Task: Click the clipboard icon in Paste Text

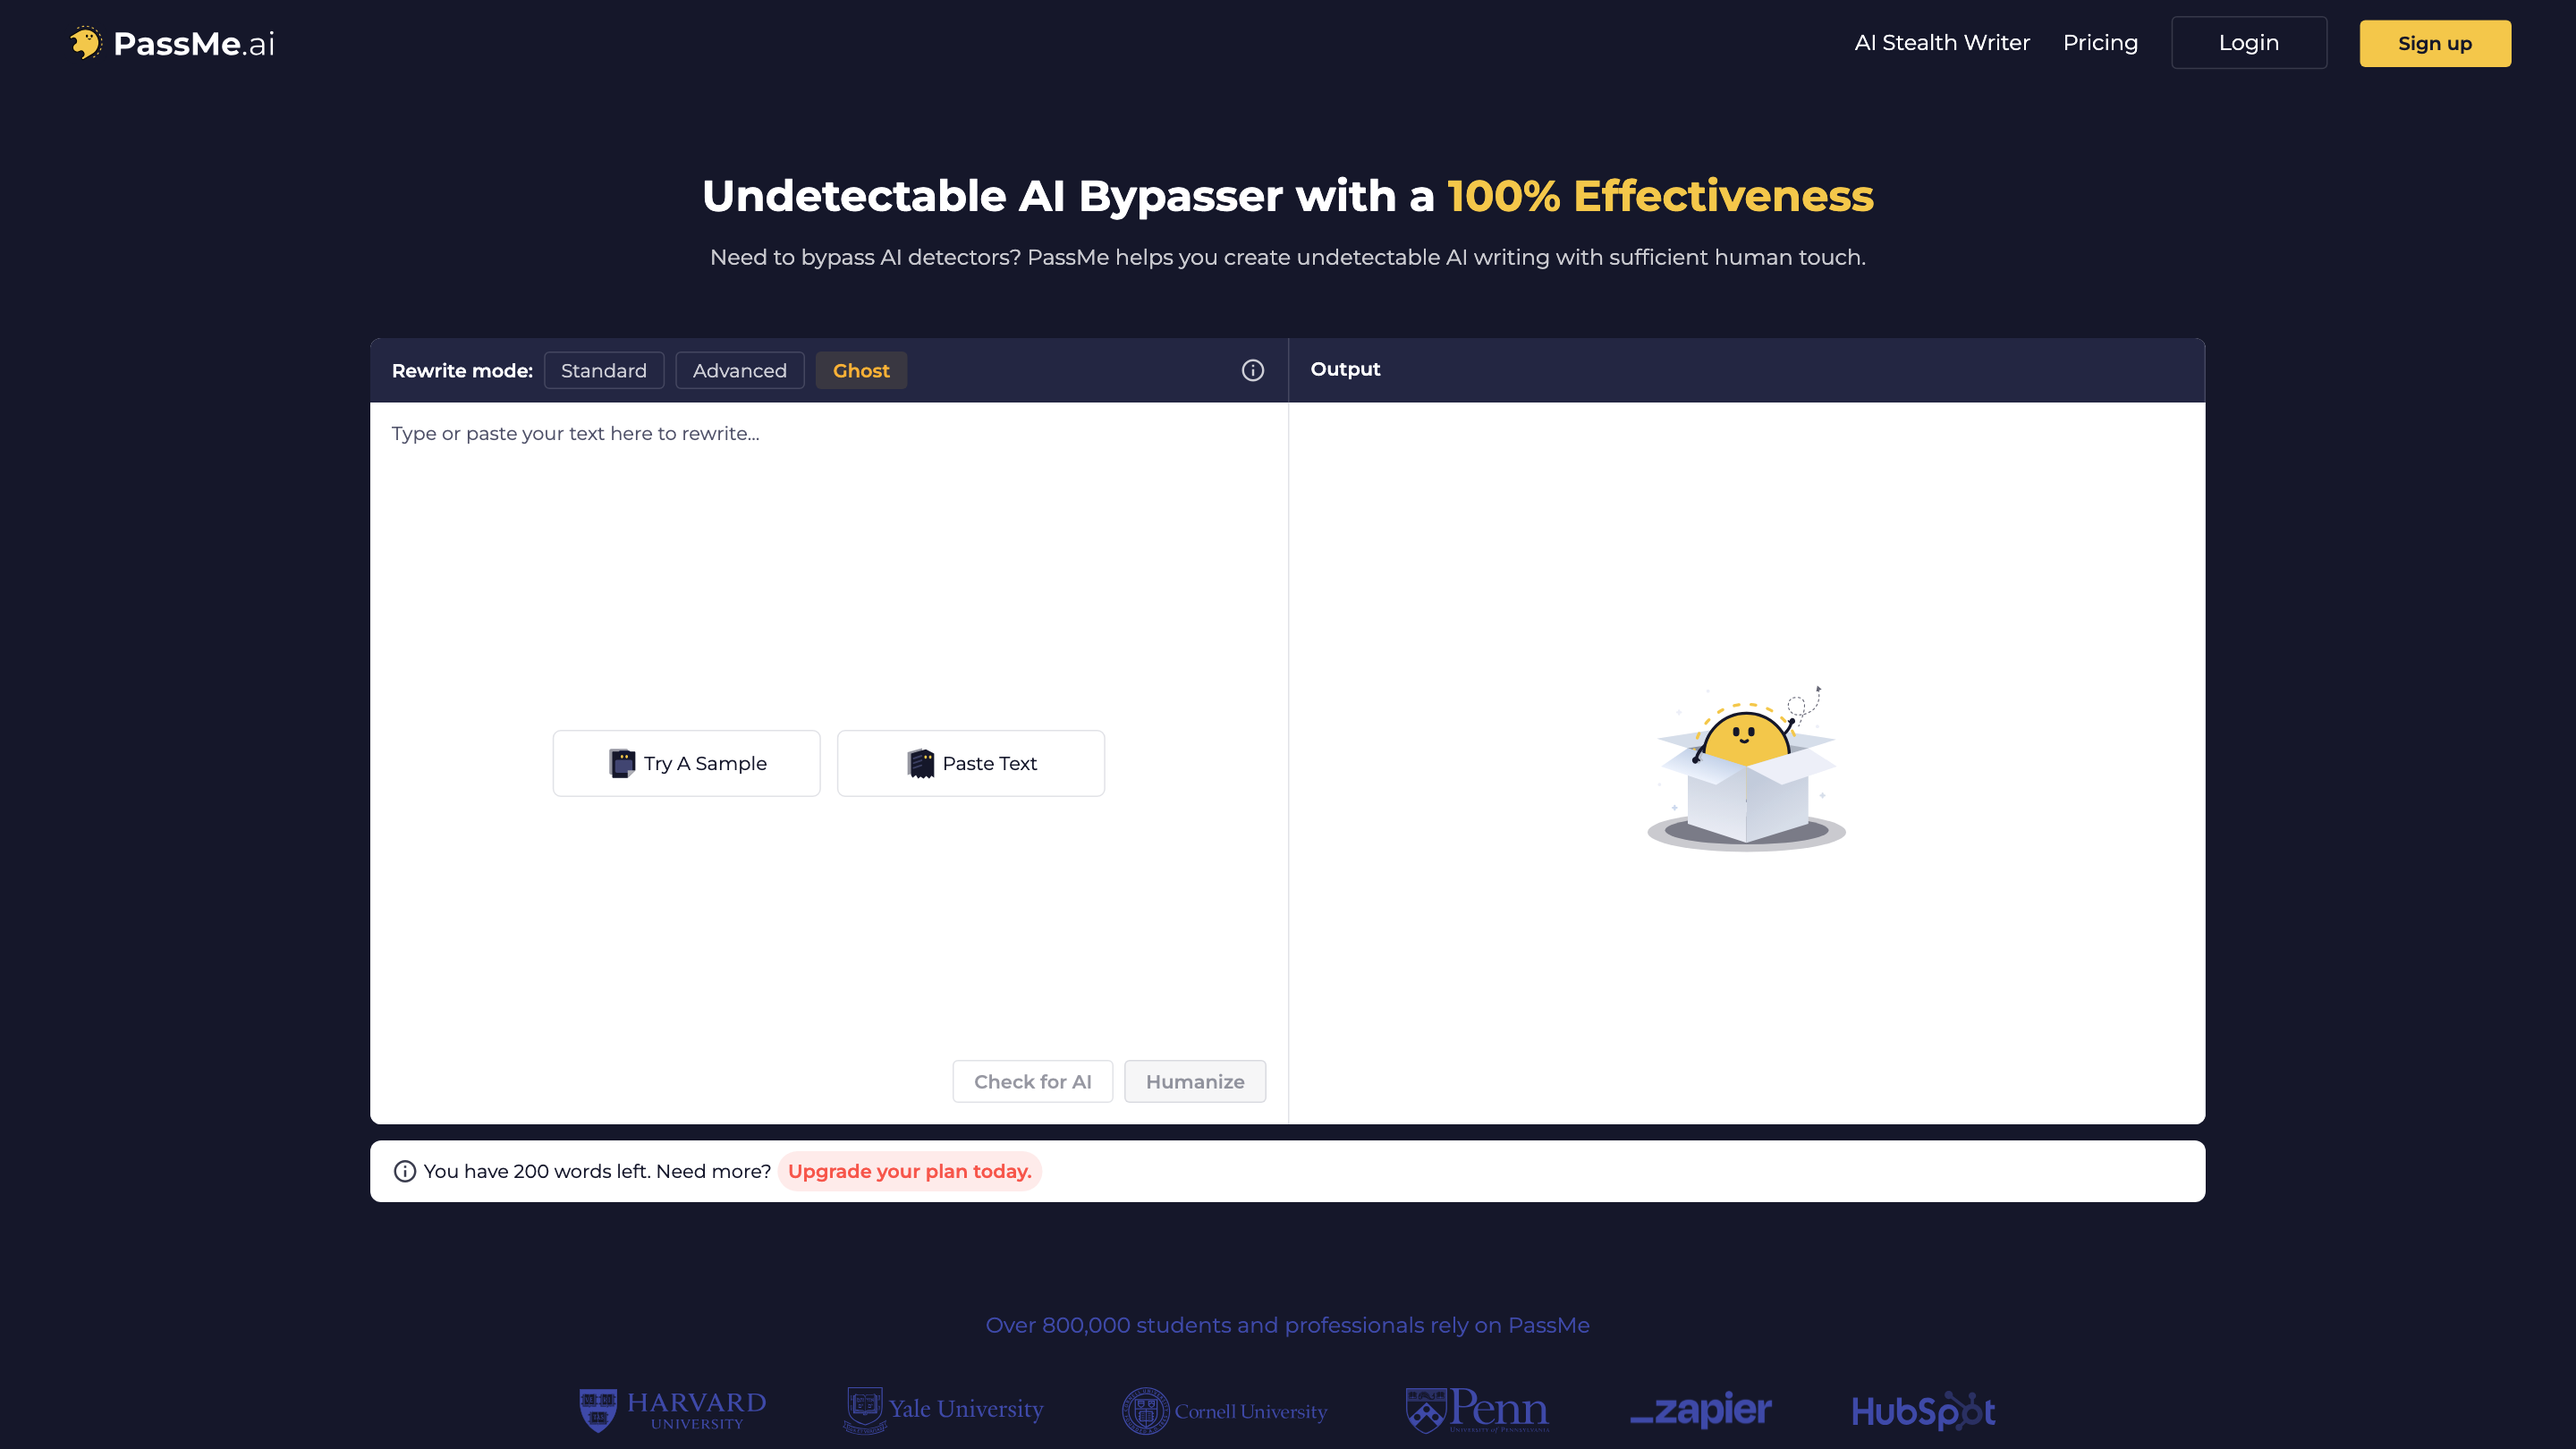Action: pyautogui.click(x=920, y=763)
